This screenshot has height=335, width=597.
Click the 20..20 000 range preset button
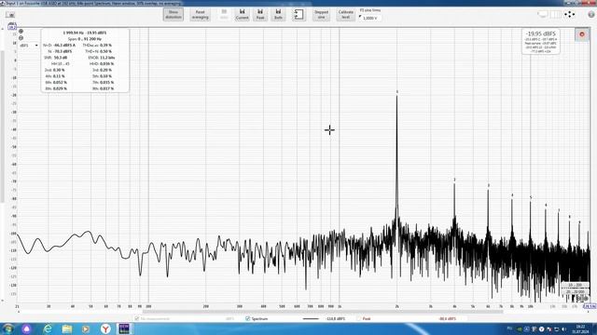575,291
